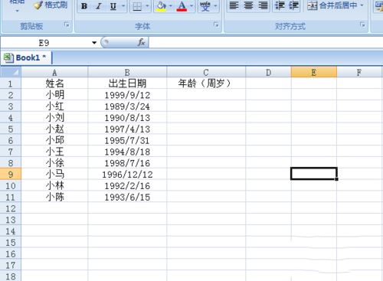The width and height of the screenshot is (383, 281).
Task: Align text left
Action: click(x=234, y=5)
